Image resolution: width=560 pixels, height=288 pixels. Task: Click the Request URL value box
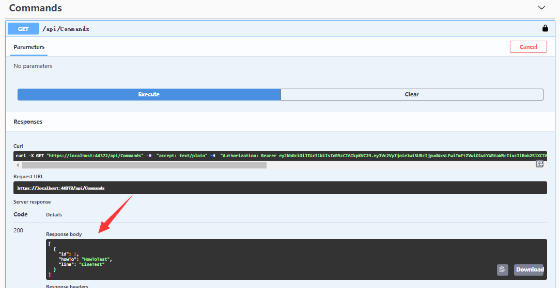tap(280, 188)
